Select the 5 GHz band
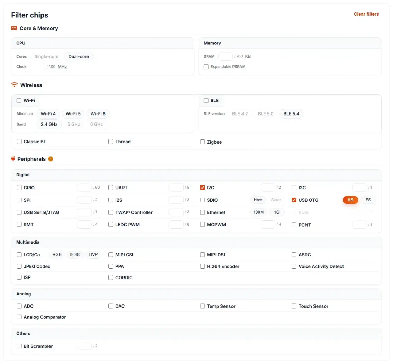 74,124
